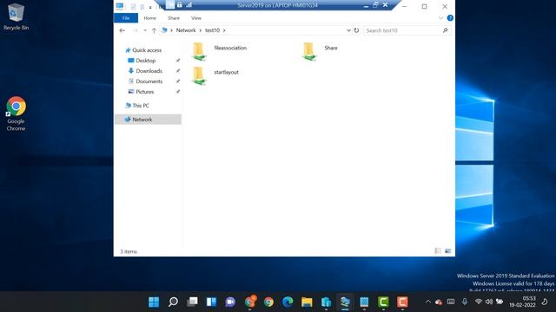Switch to the Share ribbon tab

pyautogui.click(x=174, y=18)
